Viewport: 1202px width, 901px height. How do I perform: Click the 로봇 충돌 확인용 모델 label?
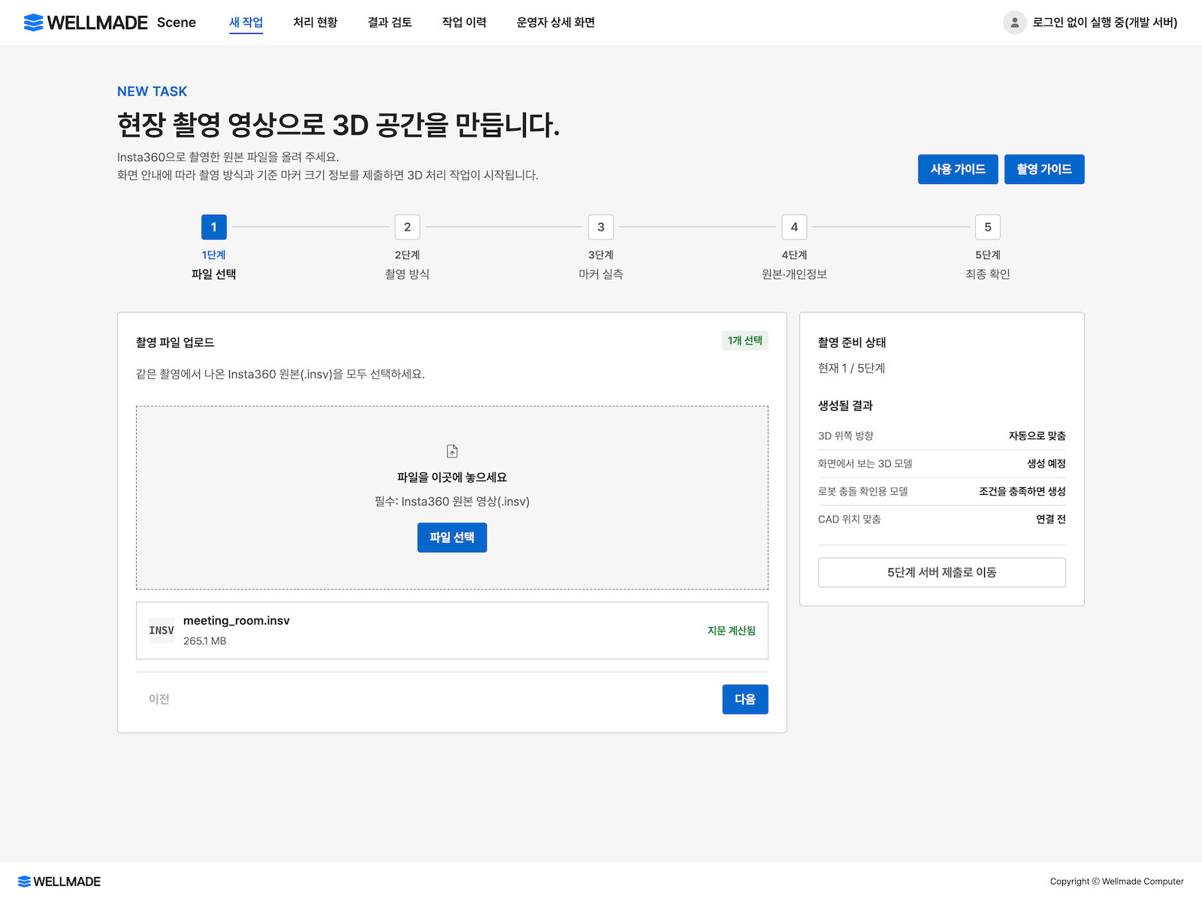tap(863, 492)
